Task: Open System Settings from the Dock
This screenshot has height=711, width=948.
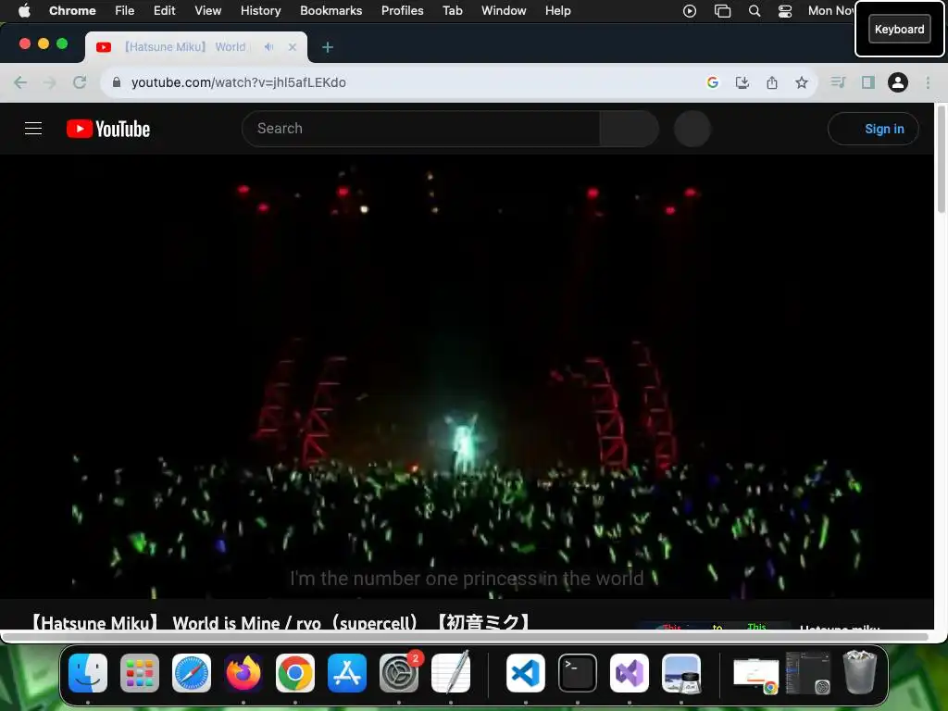Action: [399, 673]
